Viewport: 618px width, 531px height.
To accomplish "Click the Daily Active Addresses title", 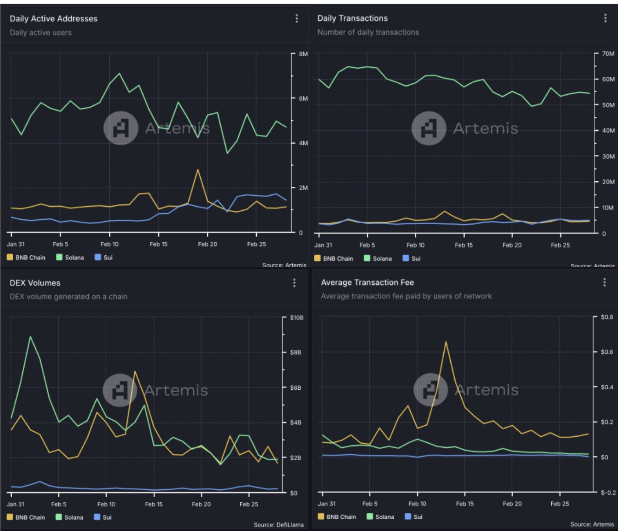I will tap(54, 19).
